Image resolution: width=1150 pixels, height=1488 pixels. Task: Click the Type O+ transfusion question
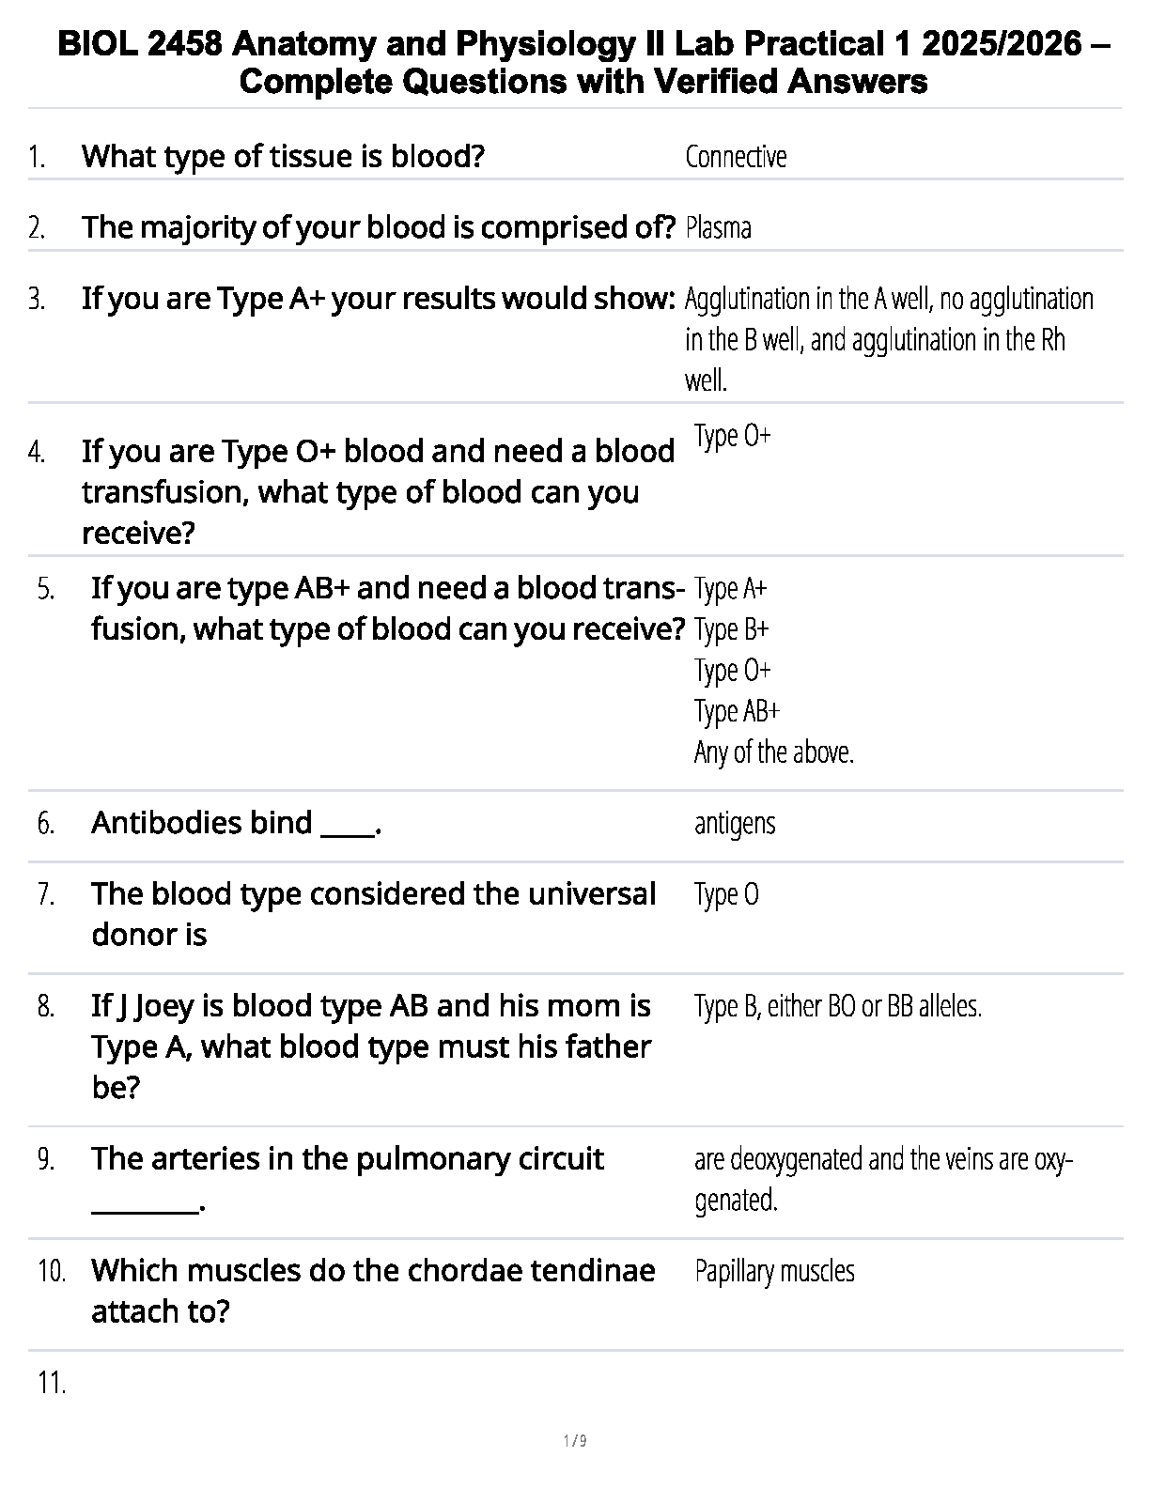(x=378, y=491)
